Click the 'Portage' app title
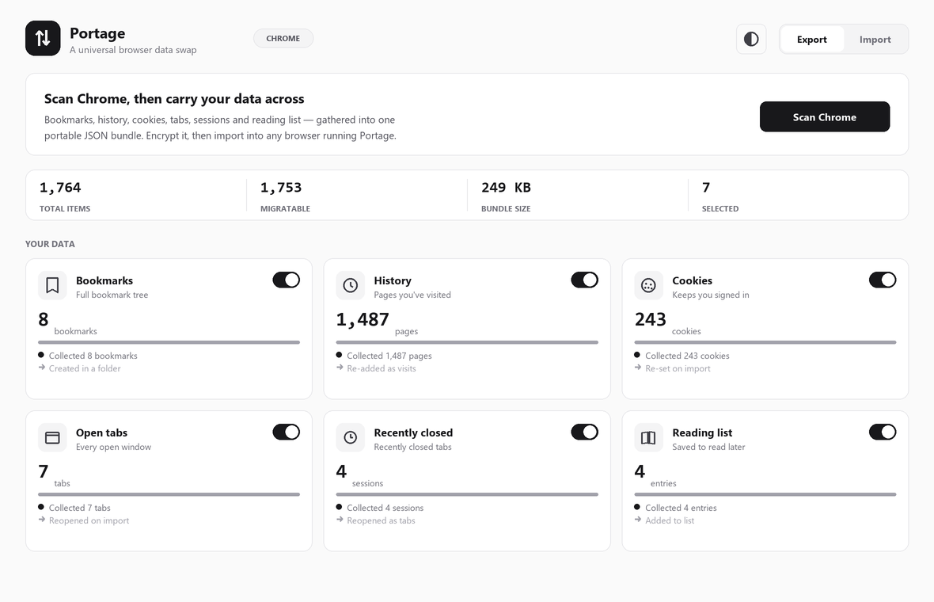The image size is (934, 602). 97,33
